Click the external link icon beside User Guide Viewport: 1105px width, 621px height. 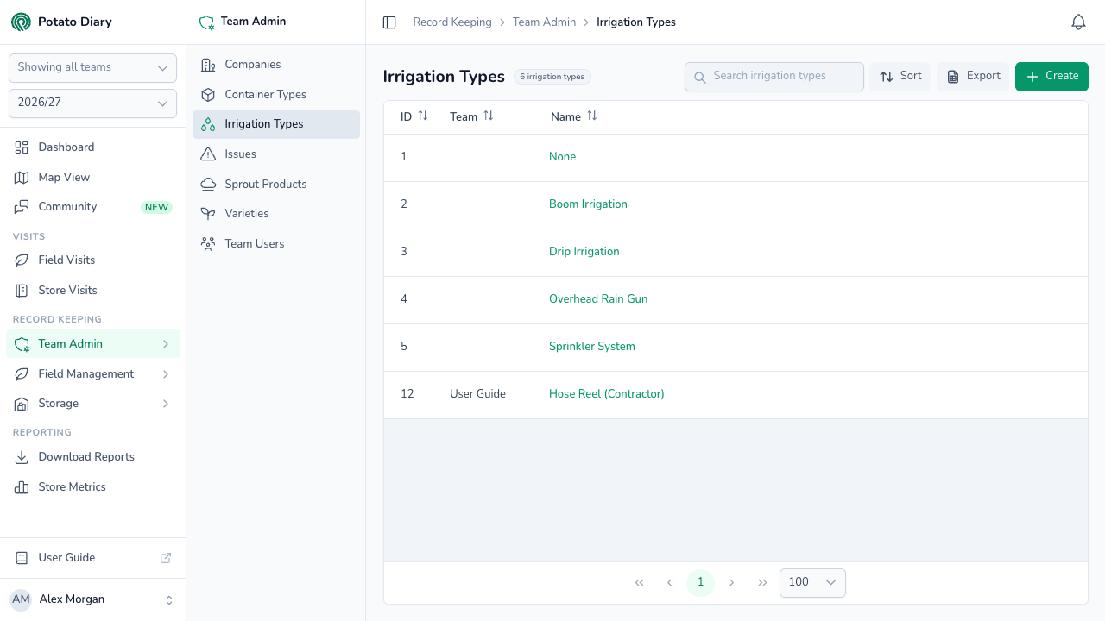(x=166, y=558)
